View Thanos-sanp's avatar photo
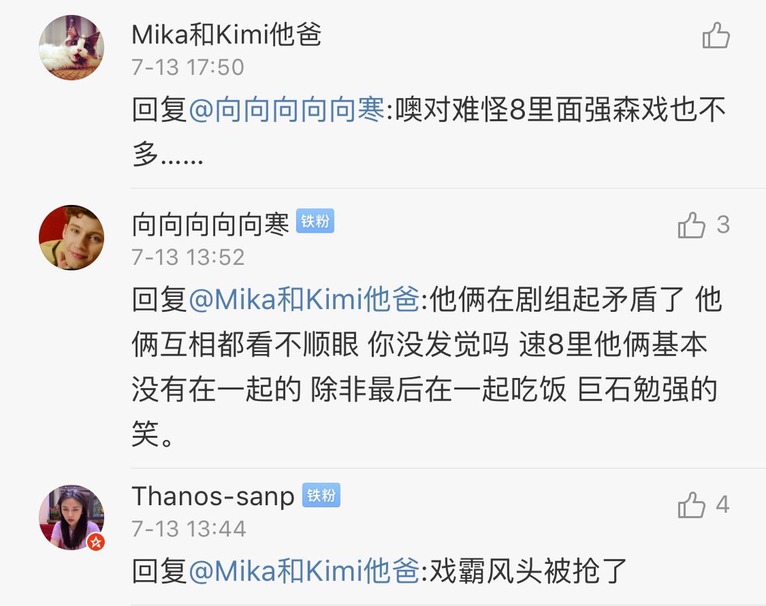This screenshot has height=606, width=766. click(71, 517)
